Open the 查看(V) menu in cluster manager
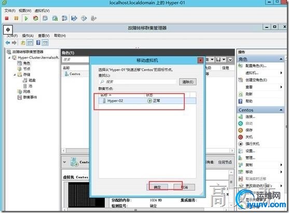This screenshot has height=213, width=289. 44,36
